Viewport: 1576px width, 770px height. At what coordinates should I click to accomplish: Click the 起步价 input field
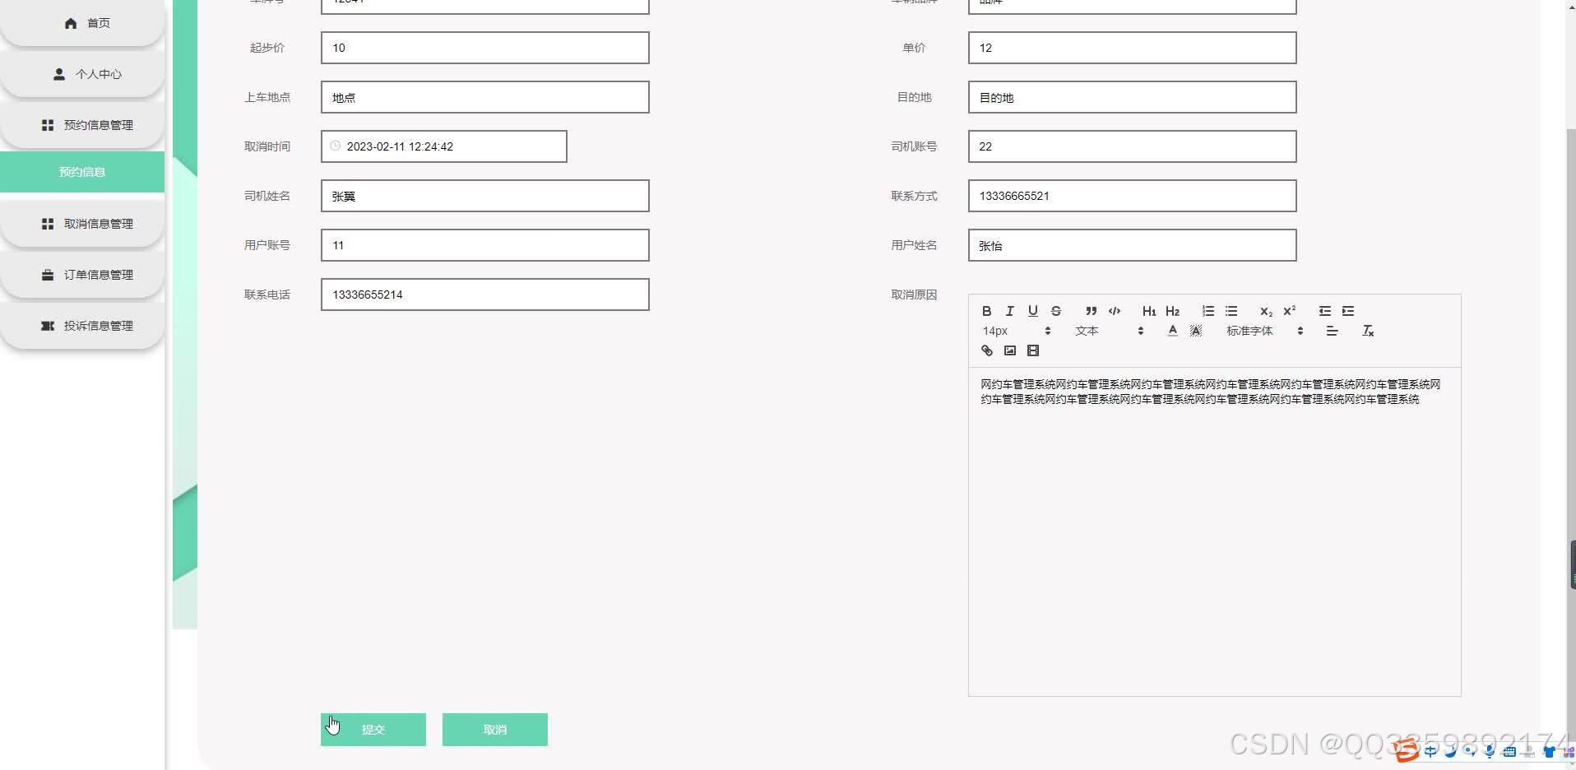tap(485, 48)
